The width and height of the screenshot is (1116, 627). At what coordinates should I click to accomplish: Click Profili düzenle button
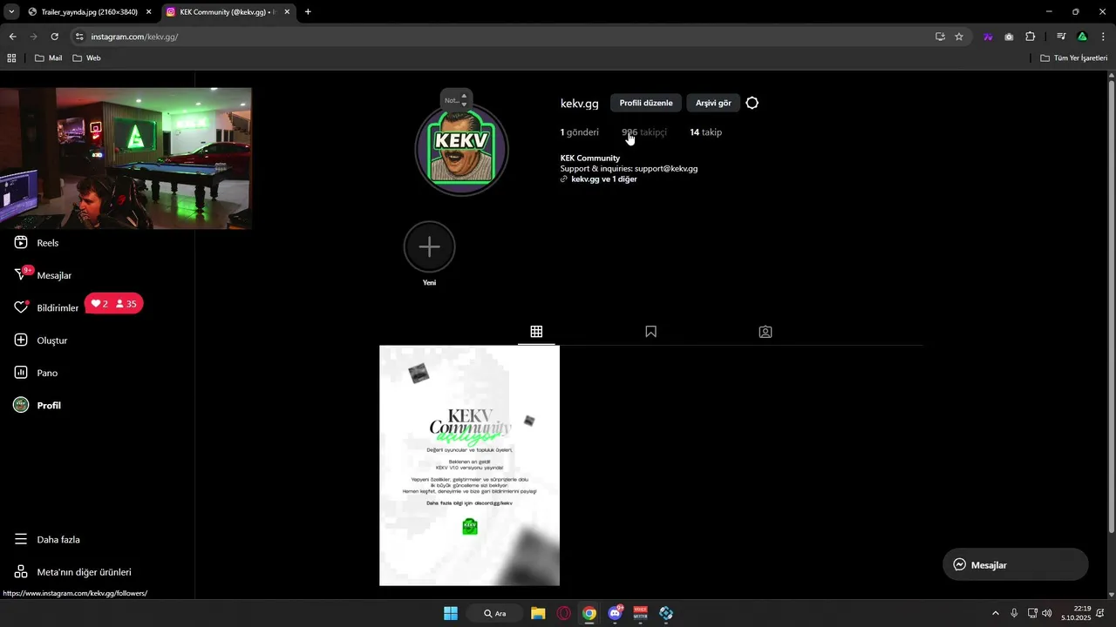pyautogui.click(x=646, y=103)
